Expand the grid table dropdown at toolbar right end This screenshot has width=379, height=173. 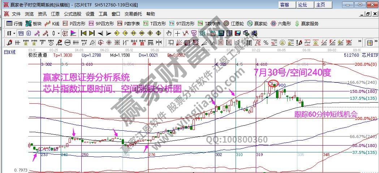pos(376,43)
